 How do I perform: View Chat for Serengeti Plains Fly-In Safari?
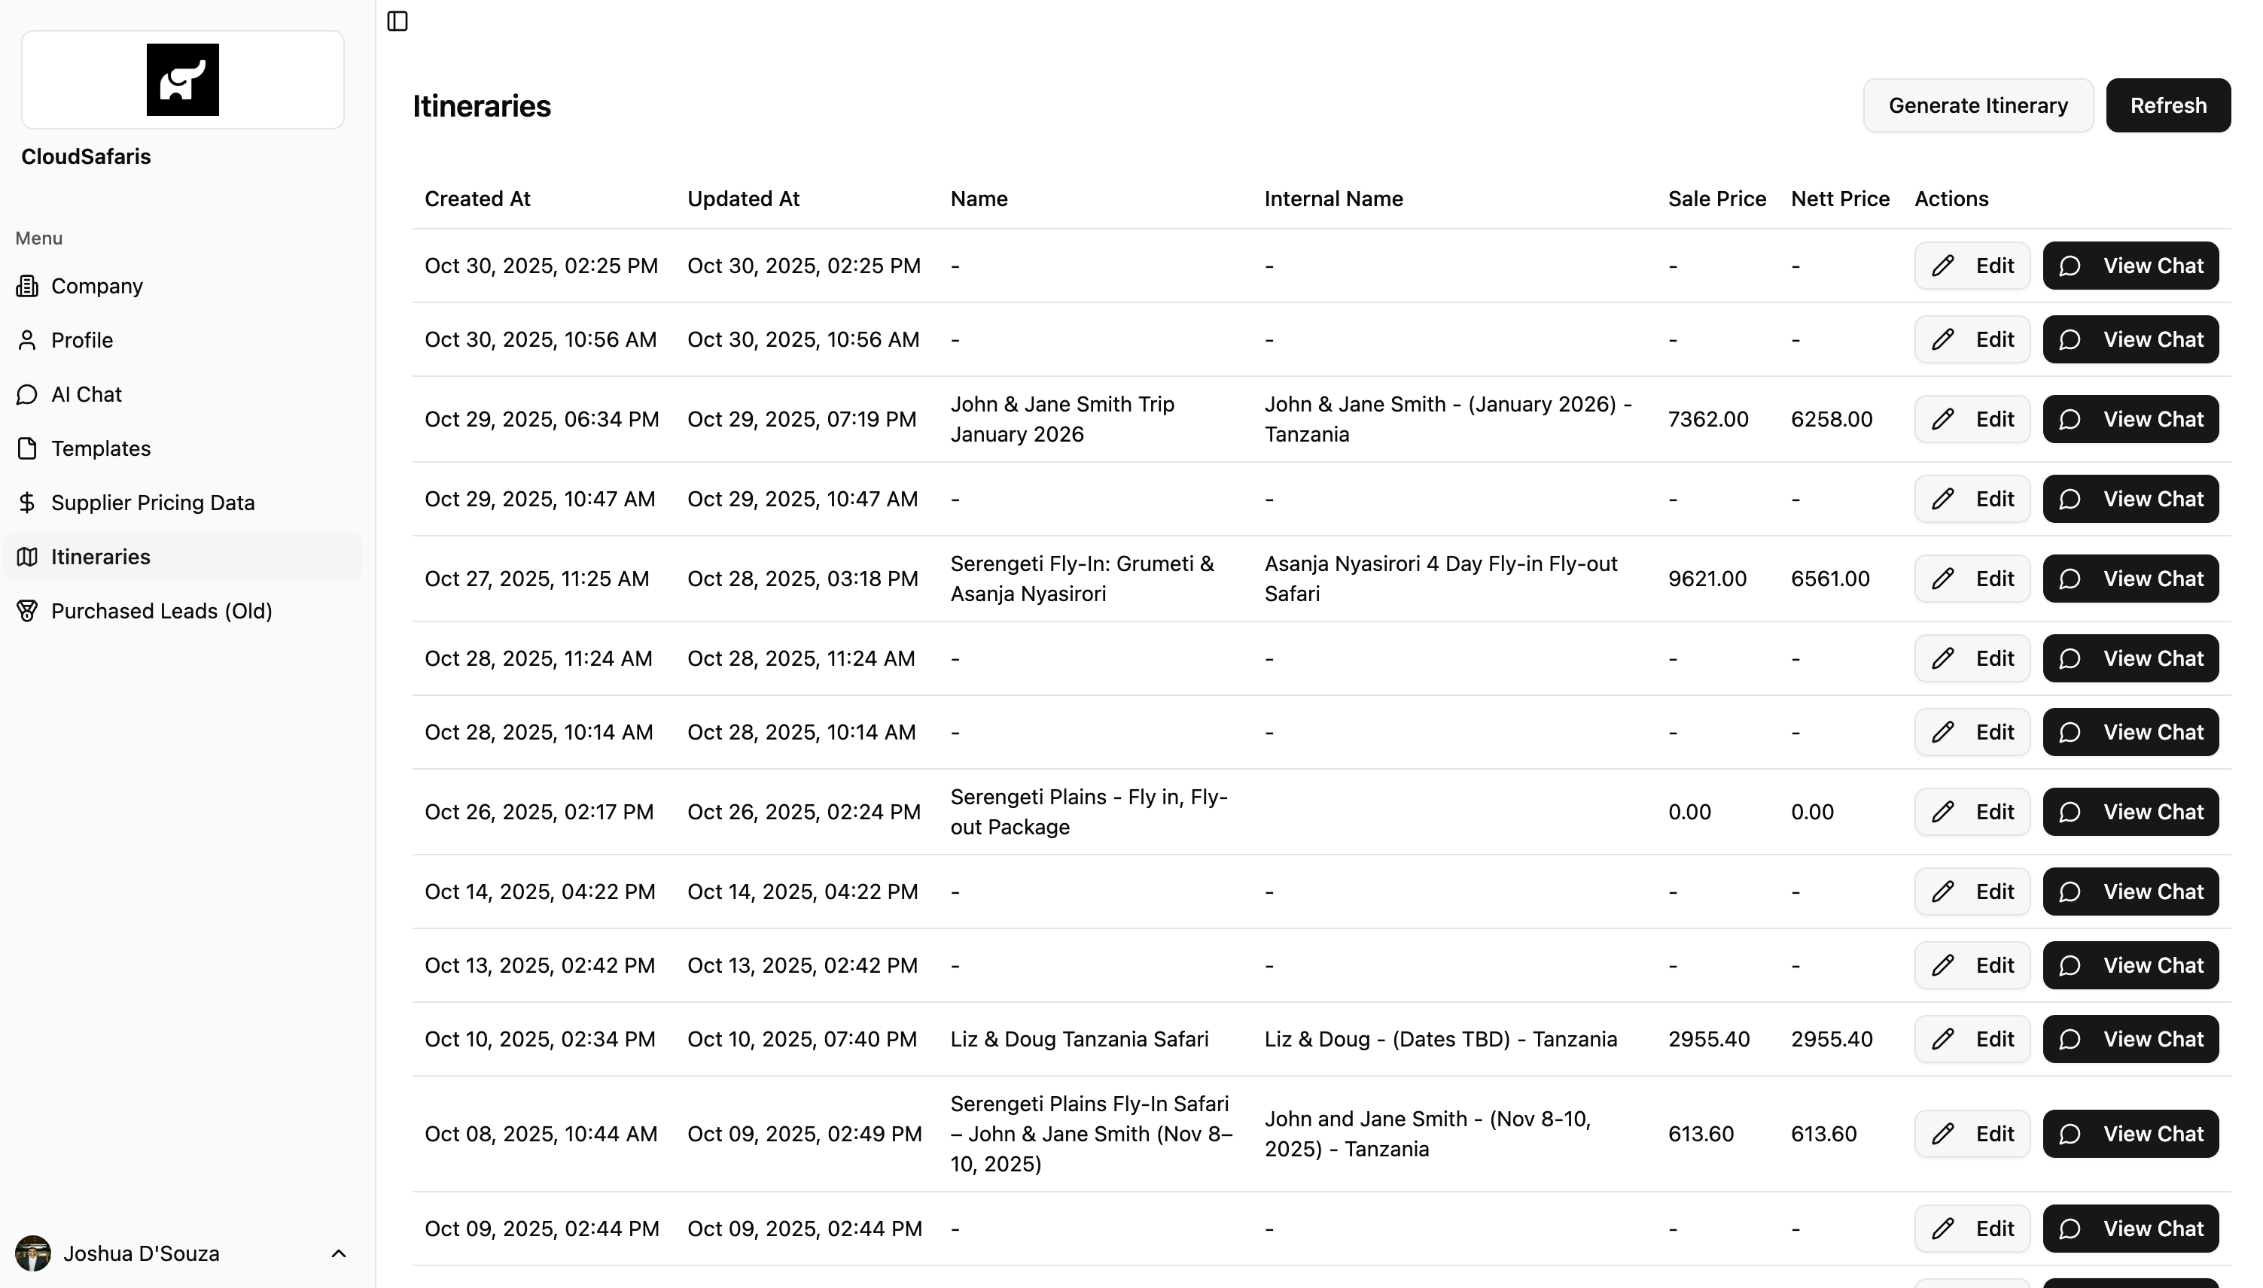(x=2131, y=1133)
